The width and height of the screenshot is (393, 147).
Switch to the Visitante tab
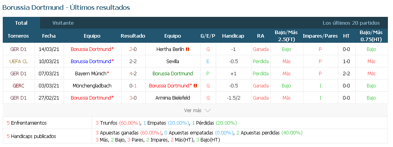tap(63, 23)
